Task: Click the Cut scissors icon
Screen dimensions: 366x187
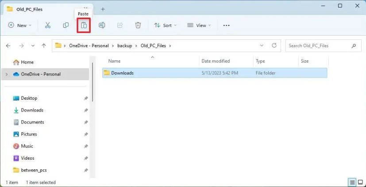Action: 48,25
